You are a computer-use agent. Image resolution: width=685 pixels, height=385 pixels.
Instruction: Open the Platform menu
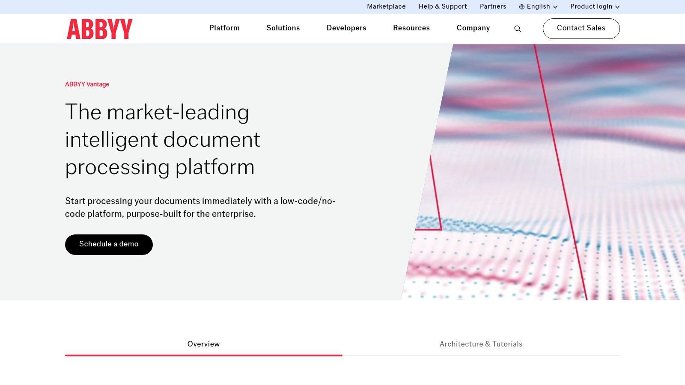click(x=224, y=28)
